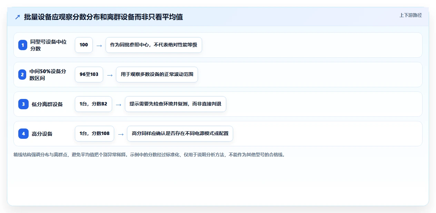Click the note 提示需要先检查环境并复测，而非直接判退
436x213 pixels.
click(176, 104)
